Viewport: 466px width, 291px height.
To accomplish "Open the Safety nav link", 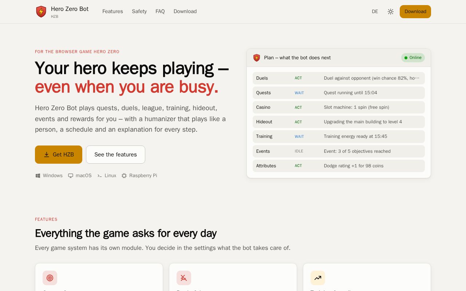I will pos(139,11).
